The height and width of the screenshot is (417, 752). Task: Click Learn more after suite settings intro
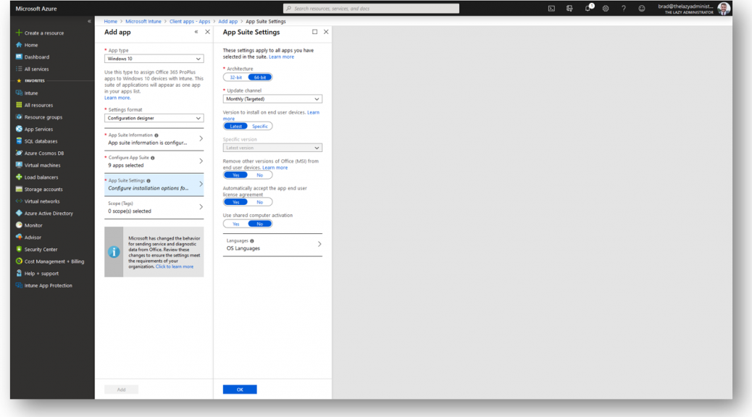pyautogui.click(x=282, y=57)
